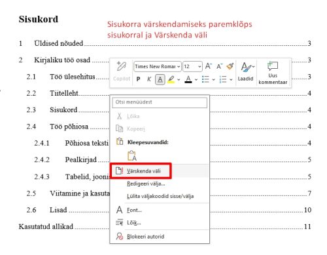Open the Copilot button in mini toolbar

122,71
